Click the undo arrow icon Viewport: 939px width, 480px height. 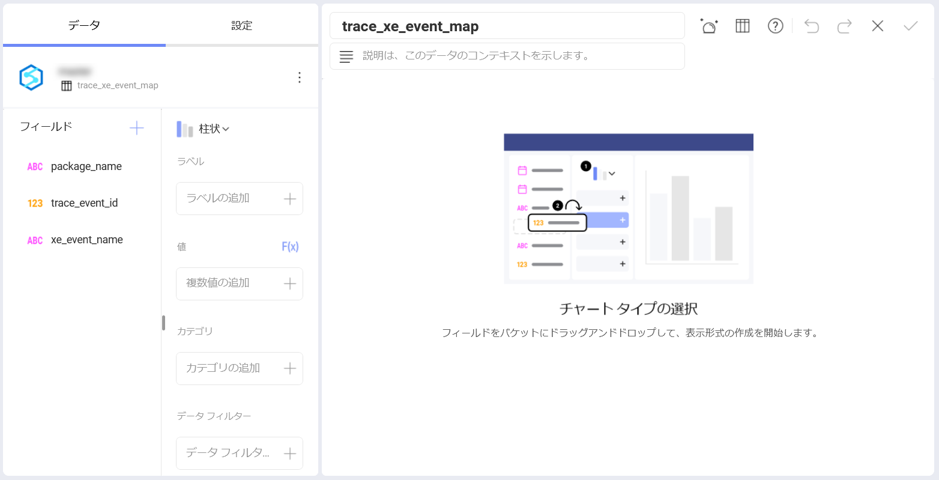pyautogui.click(x=812, y=26)
